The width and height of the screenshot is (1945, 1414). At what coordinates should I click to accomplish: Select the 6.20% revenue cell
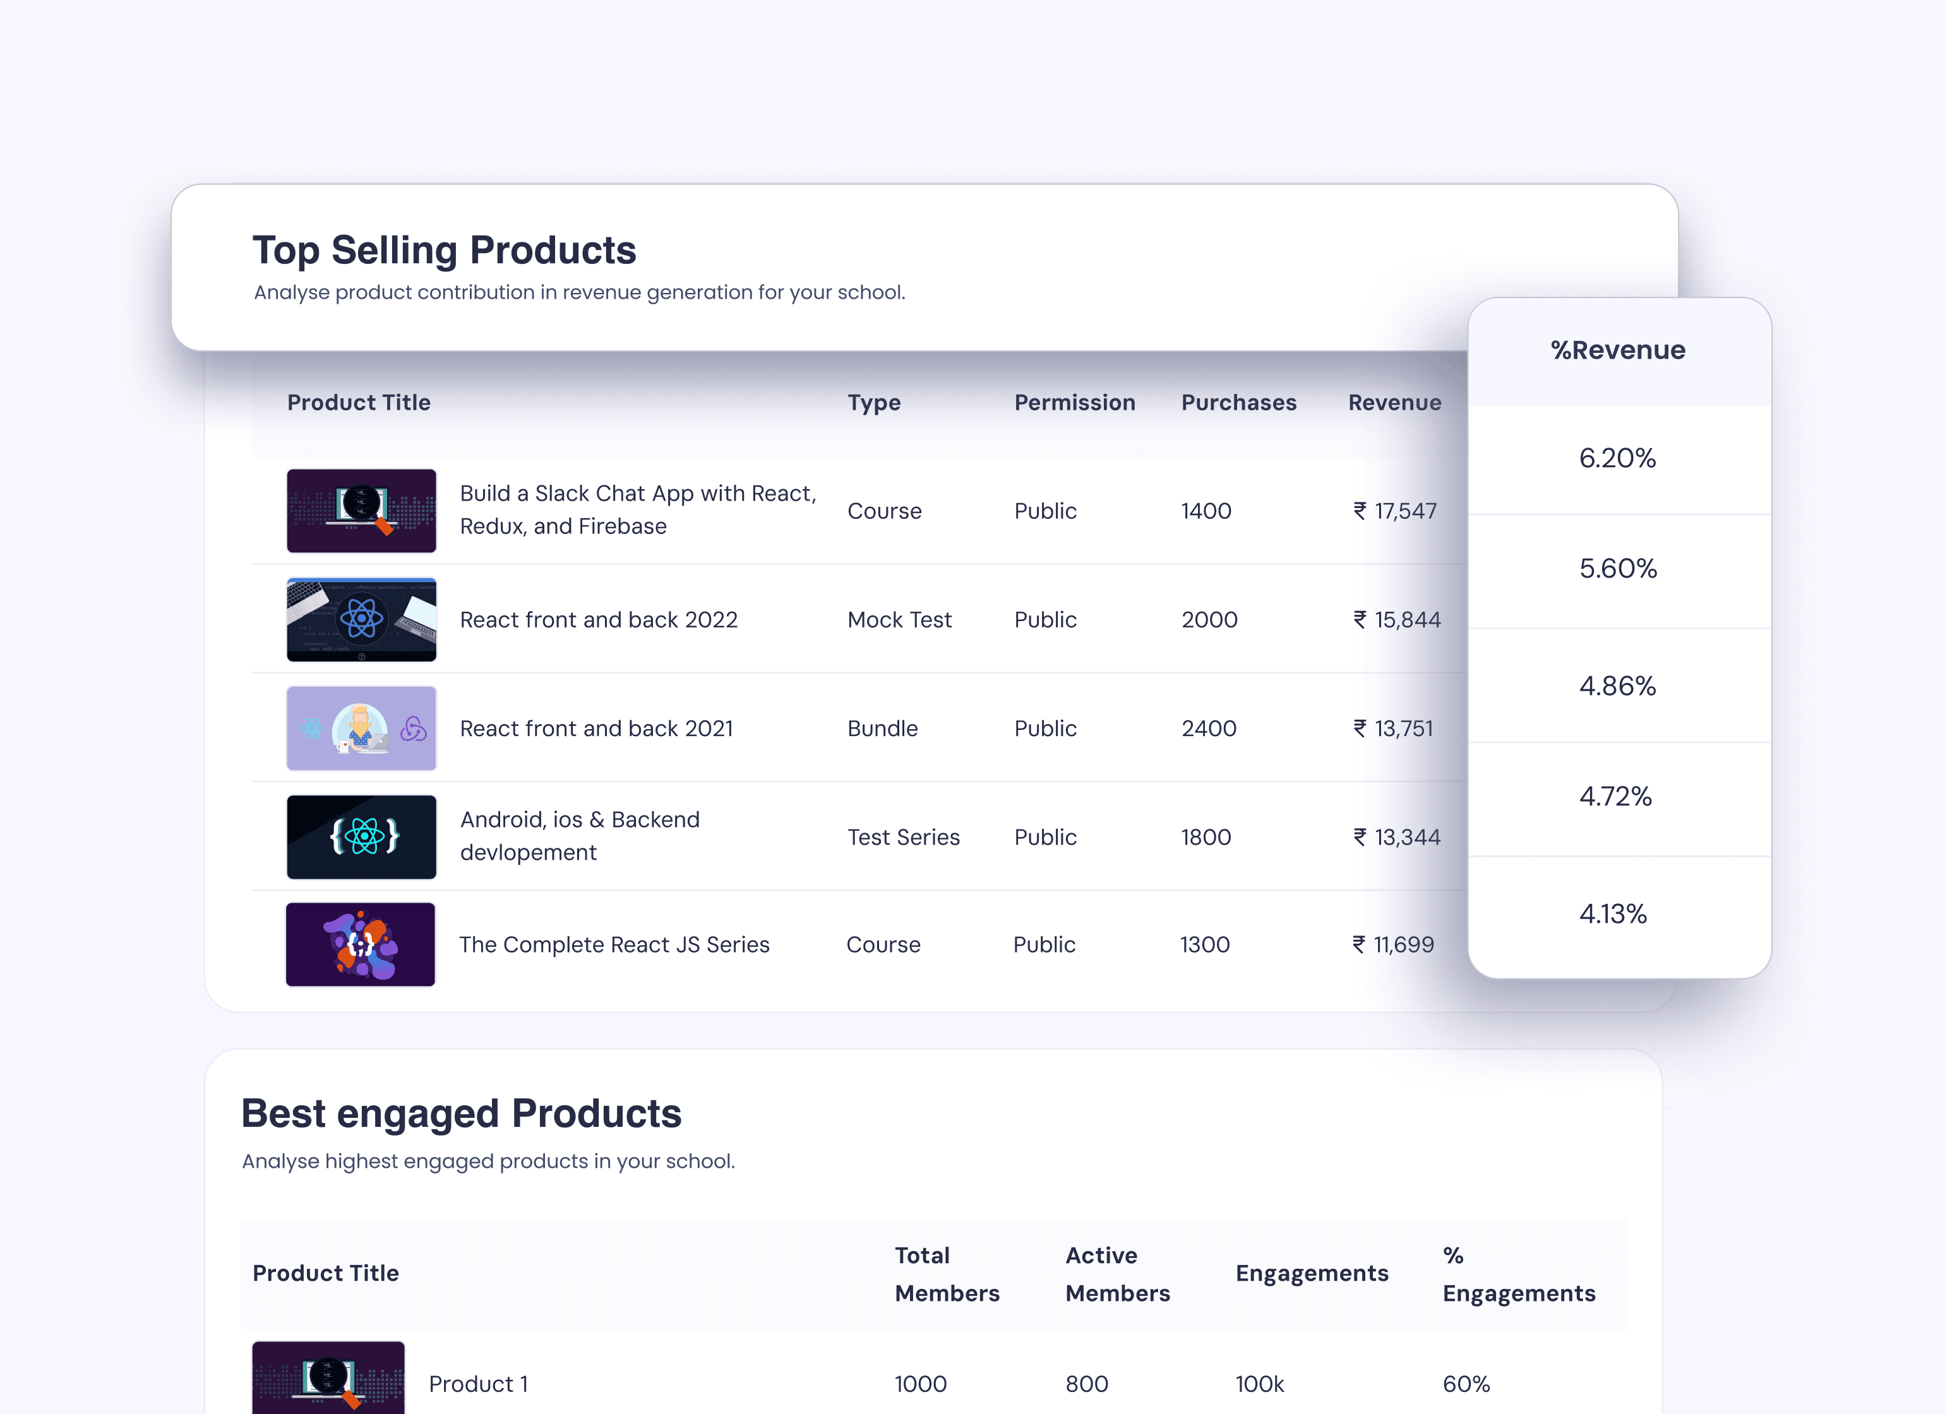click(1617, 459)
